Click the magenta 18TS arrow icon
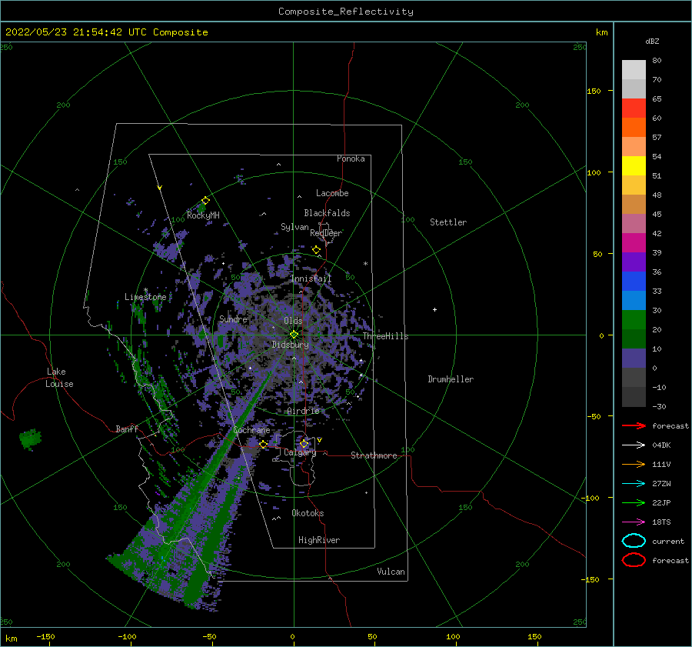 (634, 522)
